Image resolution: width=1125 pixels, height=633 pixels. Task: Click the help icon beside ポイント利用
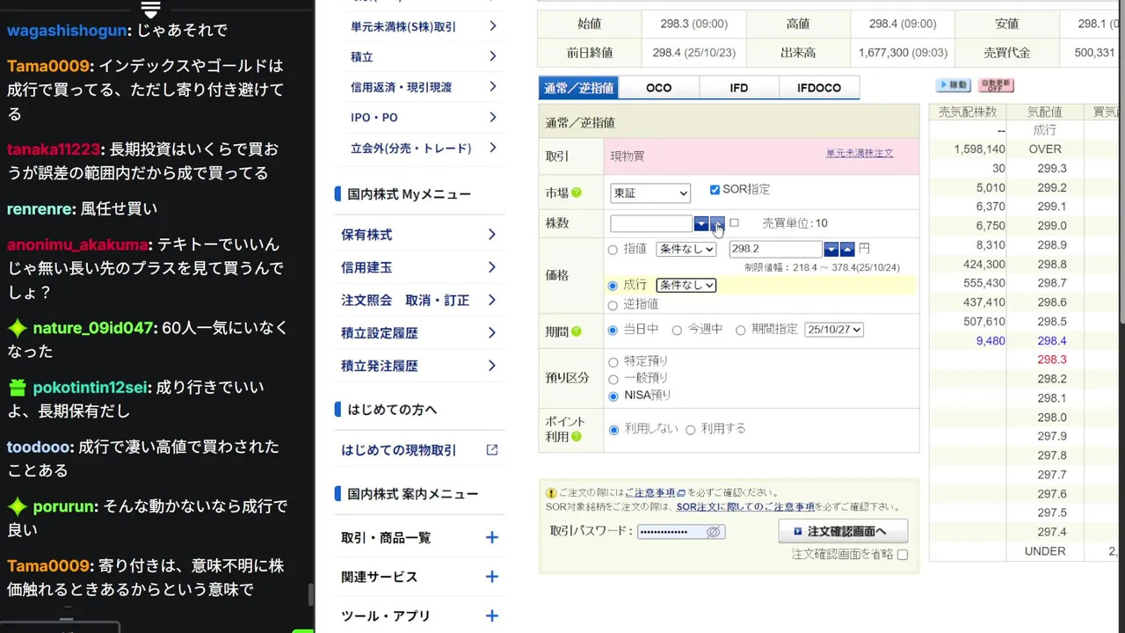click(577, 436)
